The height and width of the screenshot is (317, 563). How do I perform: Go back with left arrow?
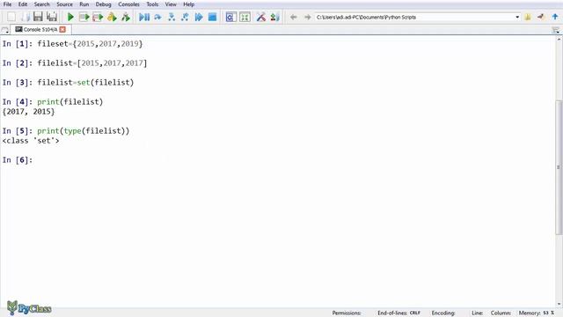pyautogui.click(x=293, y=17)
